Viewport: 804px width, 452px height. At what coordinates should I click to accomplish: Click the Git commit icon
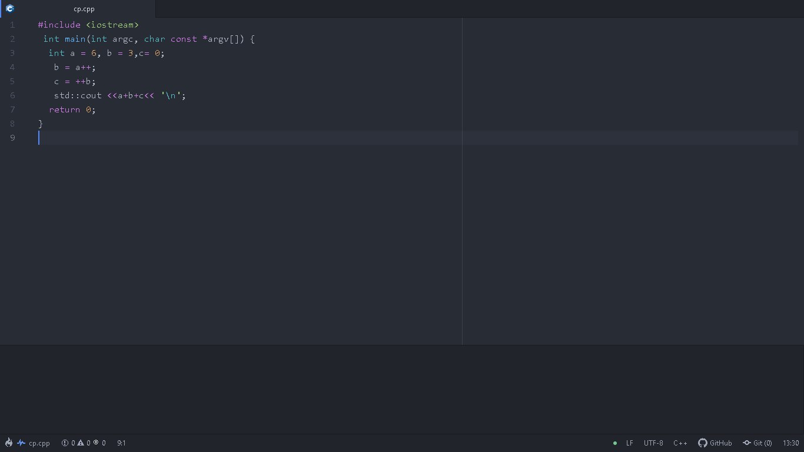[746, 443]
